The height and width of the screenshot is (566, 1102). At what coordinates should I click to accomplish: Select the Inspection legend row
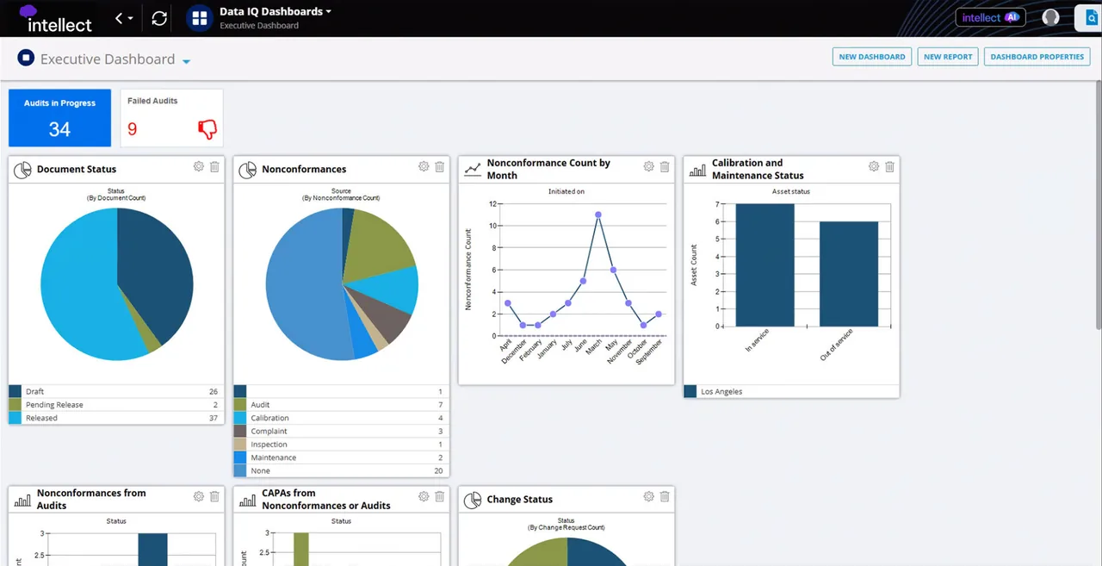[341, 445]
